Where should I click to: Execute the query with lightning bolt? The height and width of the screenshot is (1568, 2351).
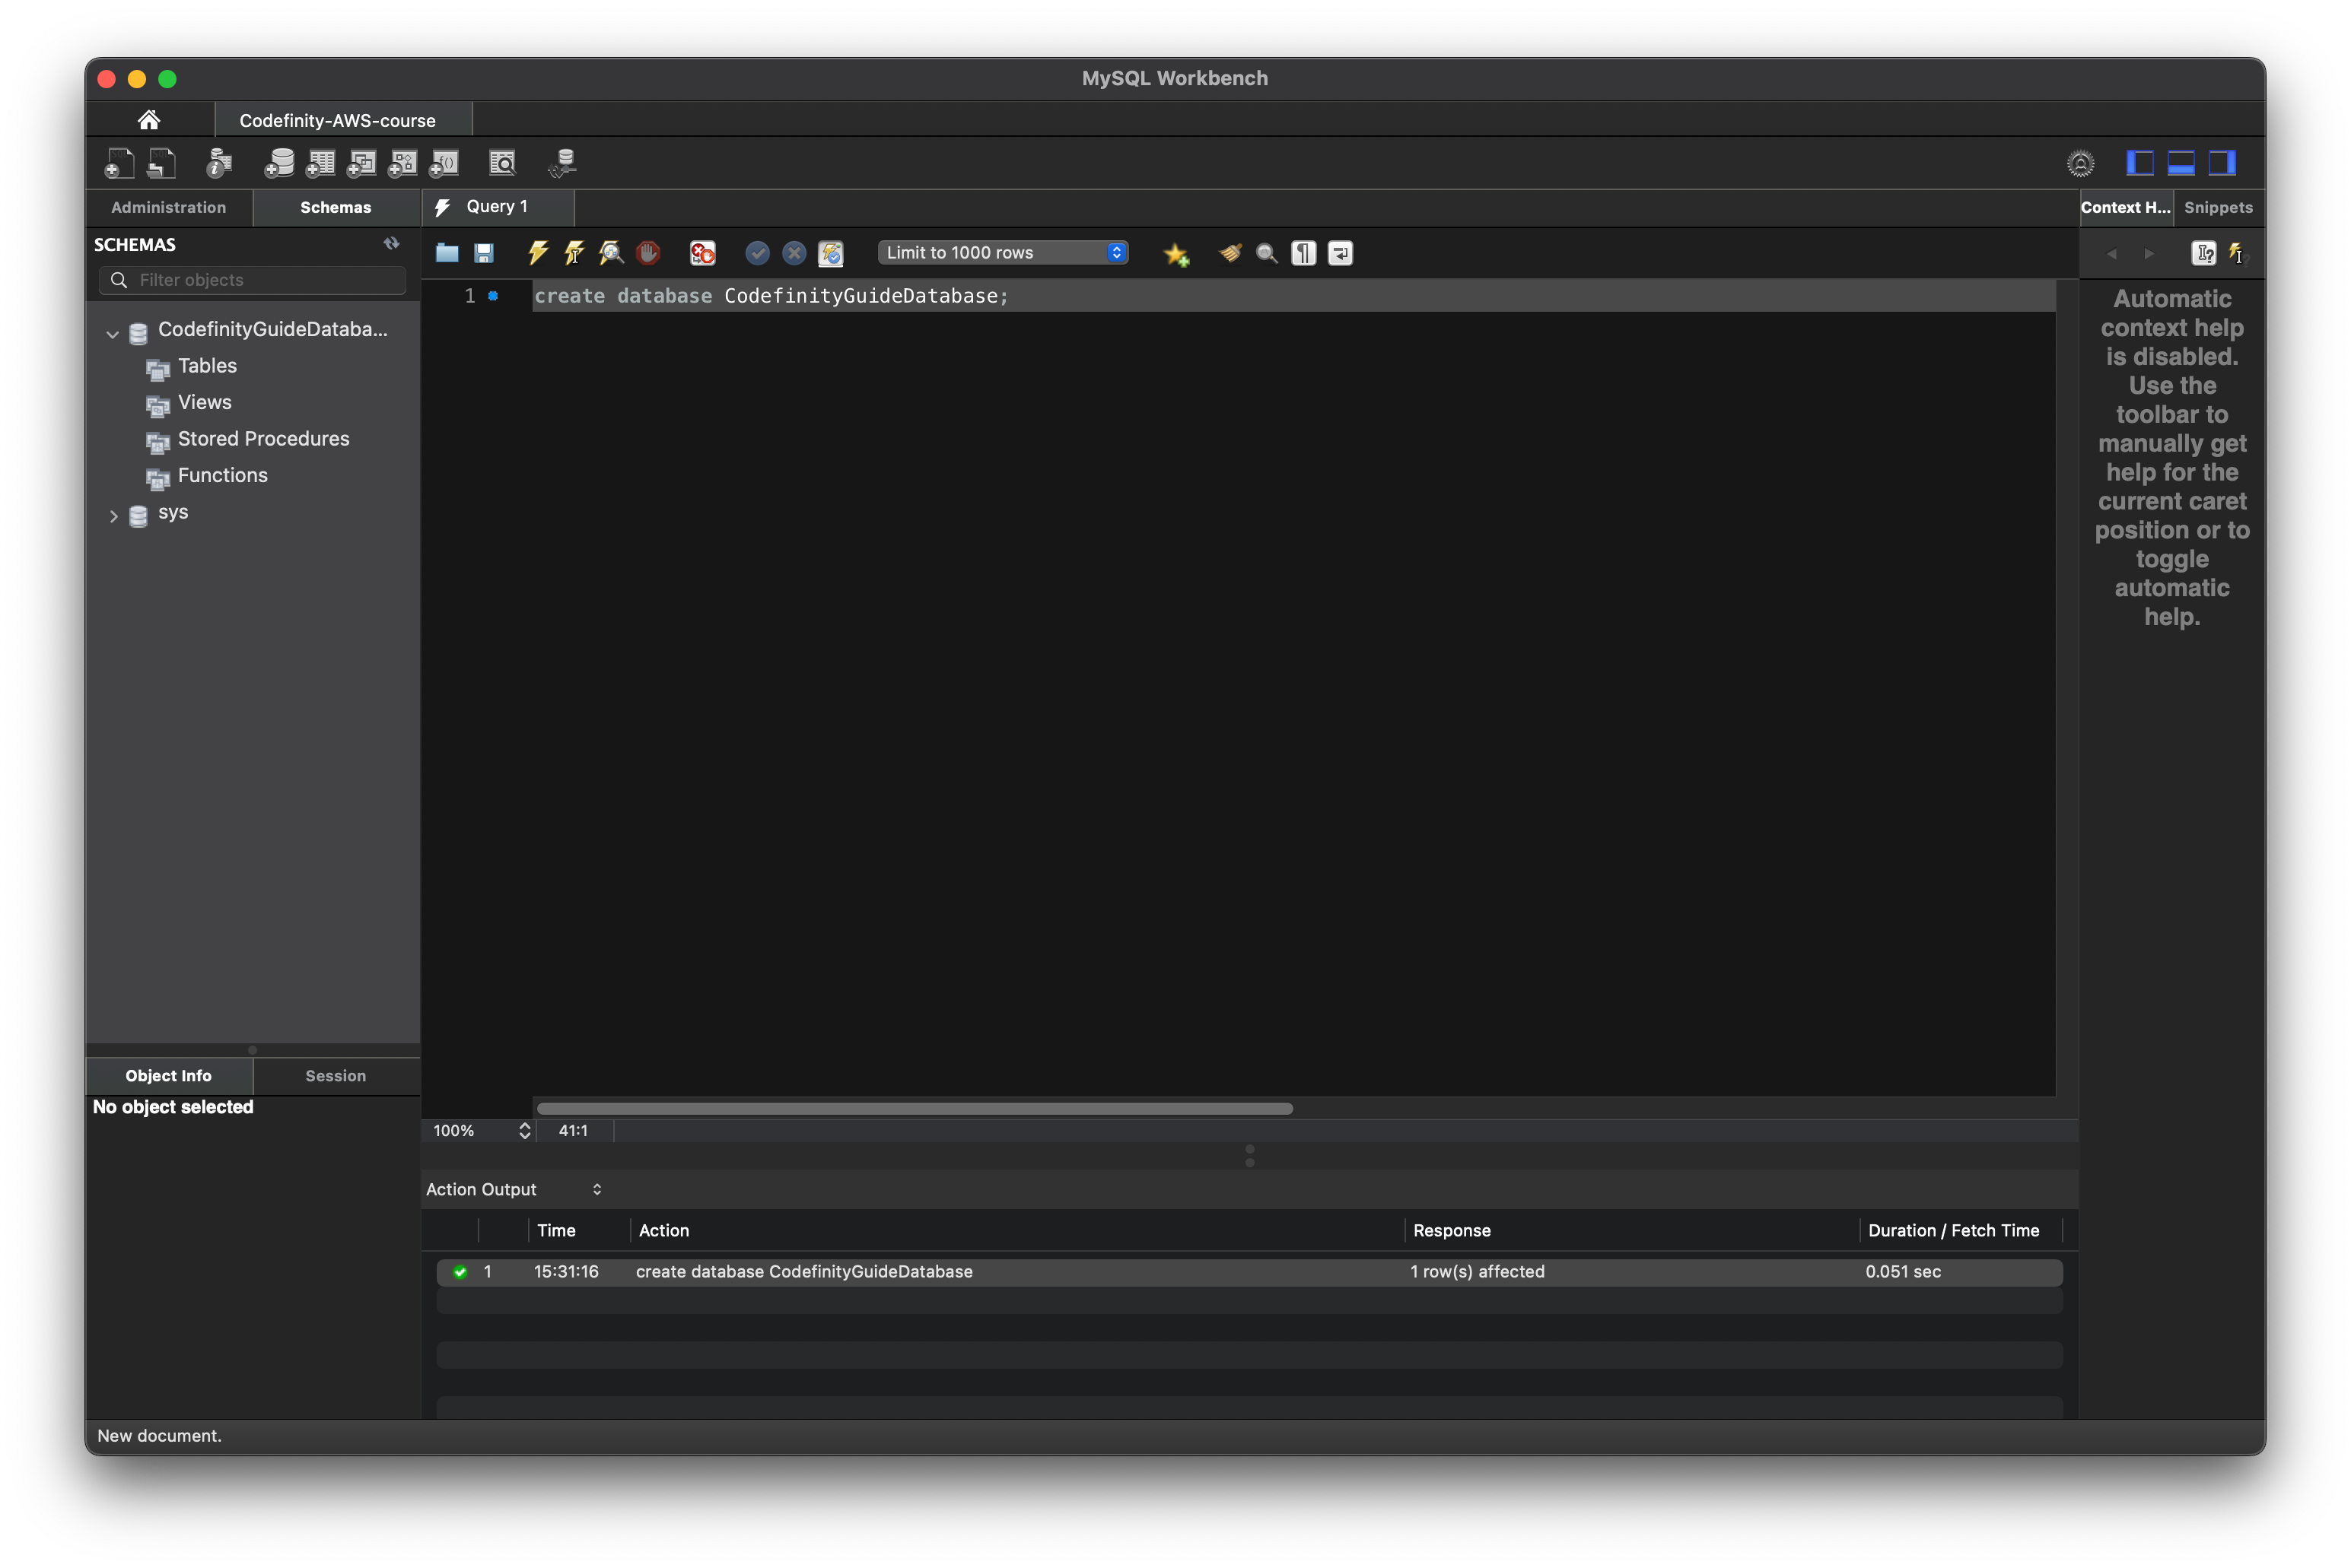(538, 253)
